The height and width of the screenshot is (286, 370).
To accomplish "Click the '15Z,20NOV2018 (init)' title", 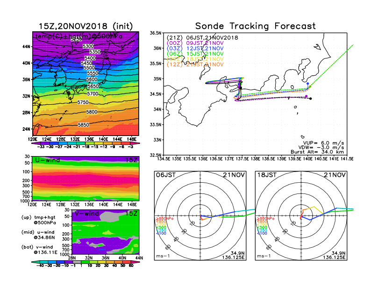I will [85, 26].
